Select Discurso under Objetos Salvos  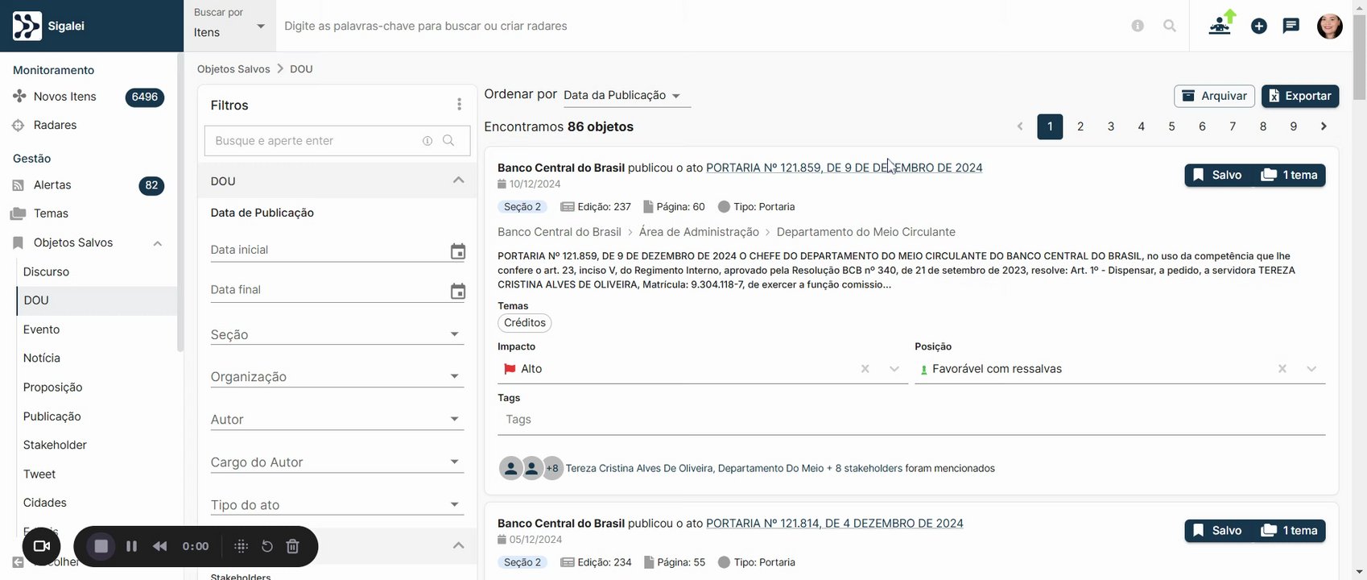tap(46, 271)
